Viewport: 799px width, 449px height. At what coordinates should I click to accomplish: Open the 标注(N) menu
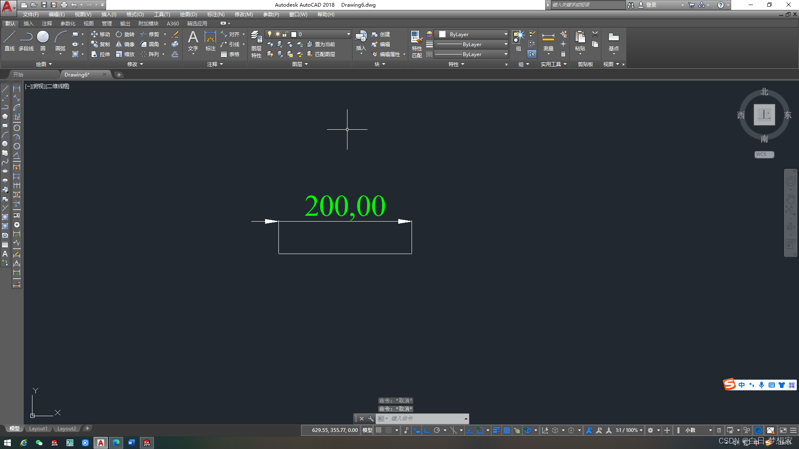click(216, 14)
